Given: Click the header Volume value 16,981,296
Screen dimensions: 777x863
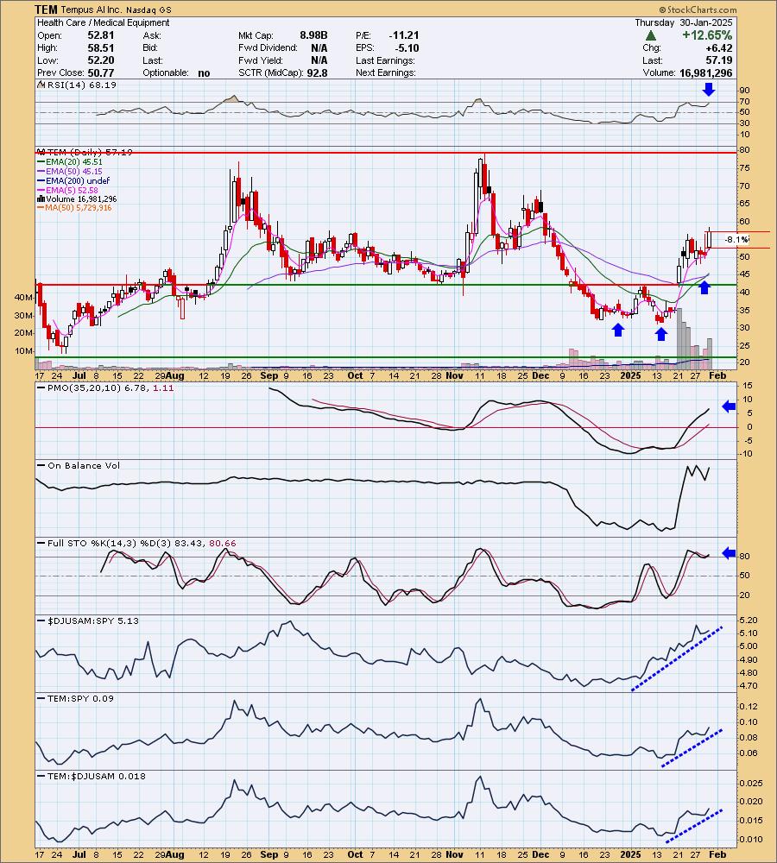Looking at the screenshot, I should pyautogui.click(x=704, y=73).
